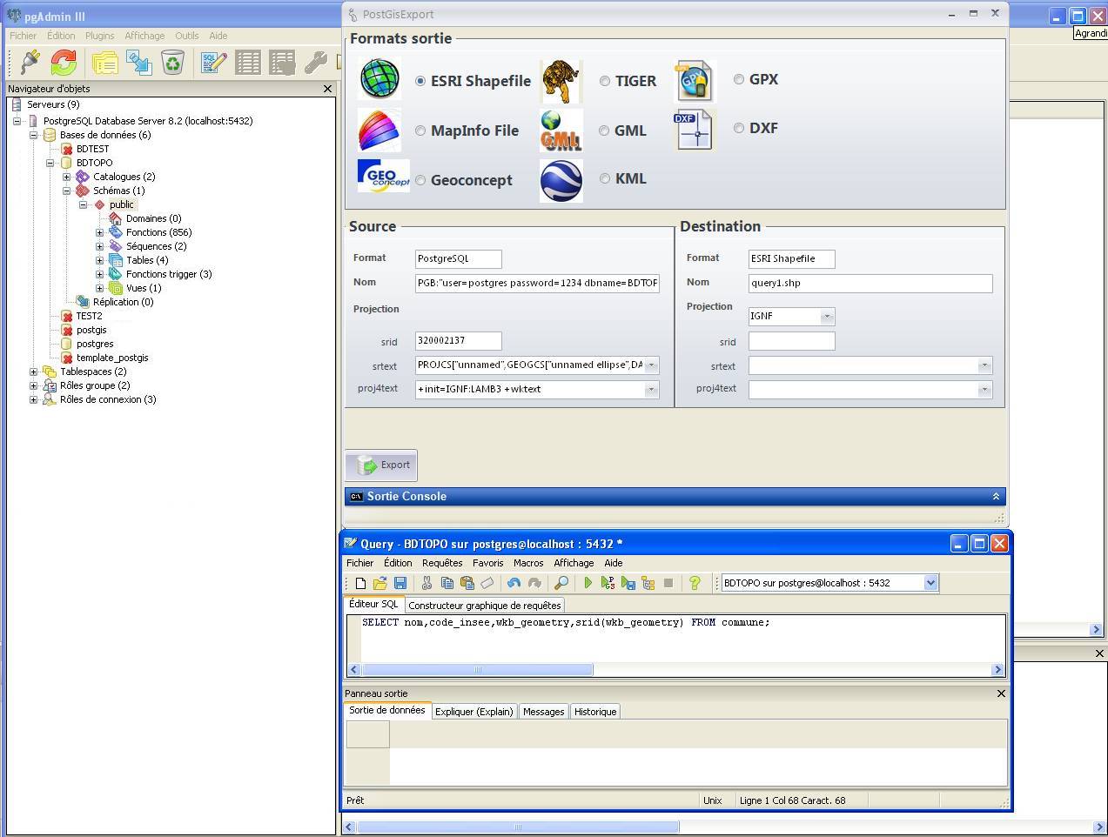
Task: Enable MapInfo File as output format
Action: coord(420,130)
